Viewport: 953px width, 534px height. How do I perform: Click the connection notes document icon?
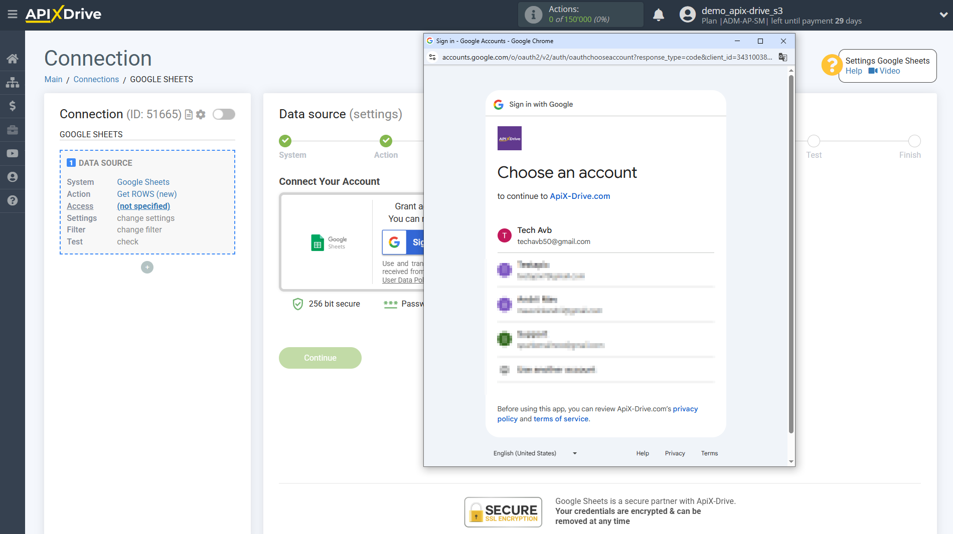tap(189, 115)
